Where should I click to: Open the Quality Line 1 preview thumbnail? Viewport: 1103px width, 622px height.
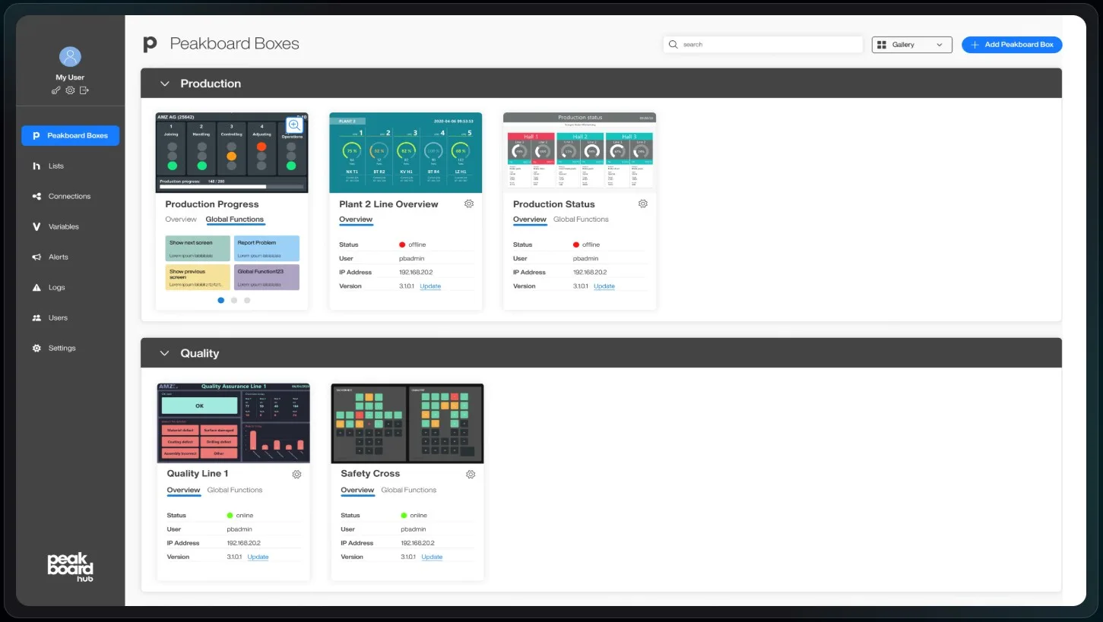[233, 423]
